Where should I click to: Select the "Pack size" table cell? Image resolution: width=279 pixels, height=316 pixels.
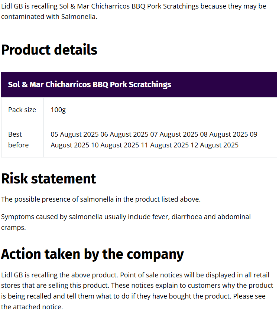(22, 110)
